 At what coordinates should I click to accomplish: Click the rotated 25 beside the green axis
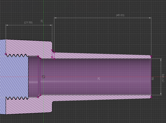(x=42, y=21)
